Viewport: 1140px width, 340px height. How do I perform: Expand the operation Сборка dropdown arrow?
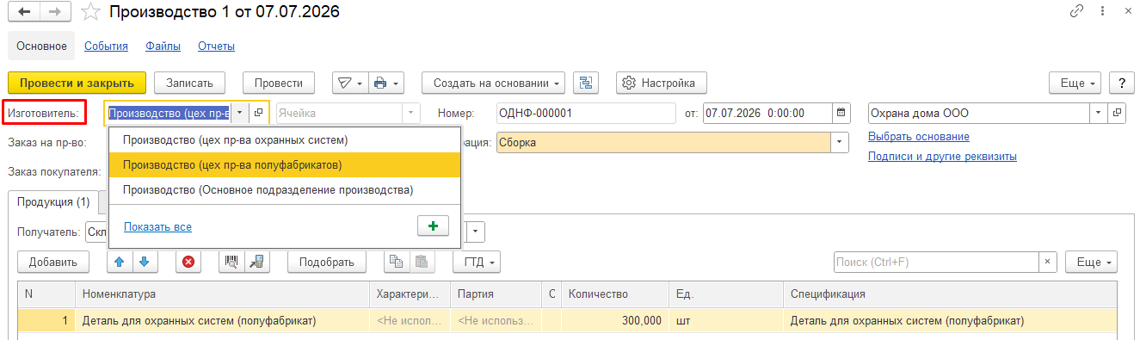[x=840, y=142]
